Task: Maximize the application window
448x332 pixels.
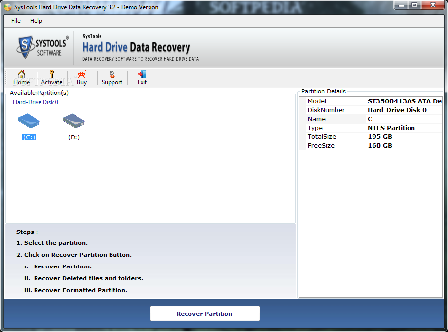Action: coord(414,5)
